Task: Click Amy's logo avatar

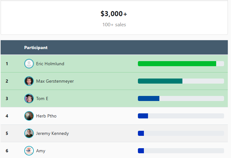Action: 29,151
